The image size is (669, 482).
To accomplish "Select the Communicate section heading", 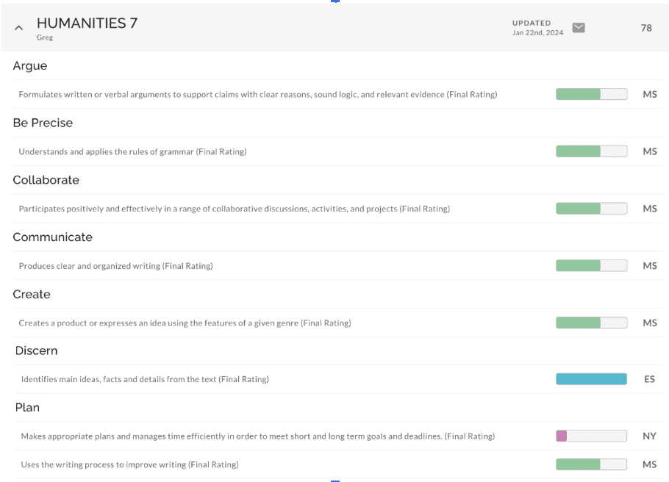I will pyautogui.click(x=52, y=237).
